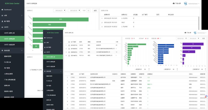Click the Dashboard icon in the front window sidebar
Viewport: 208px width, 110px height.
pos(45,38)
